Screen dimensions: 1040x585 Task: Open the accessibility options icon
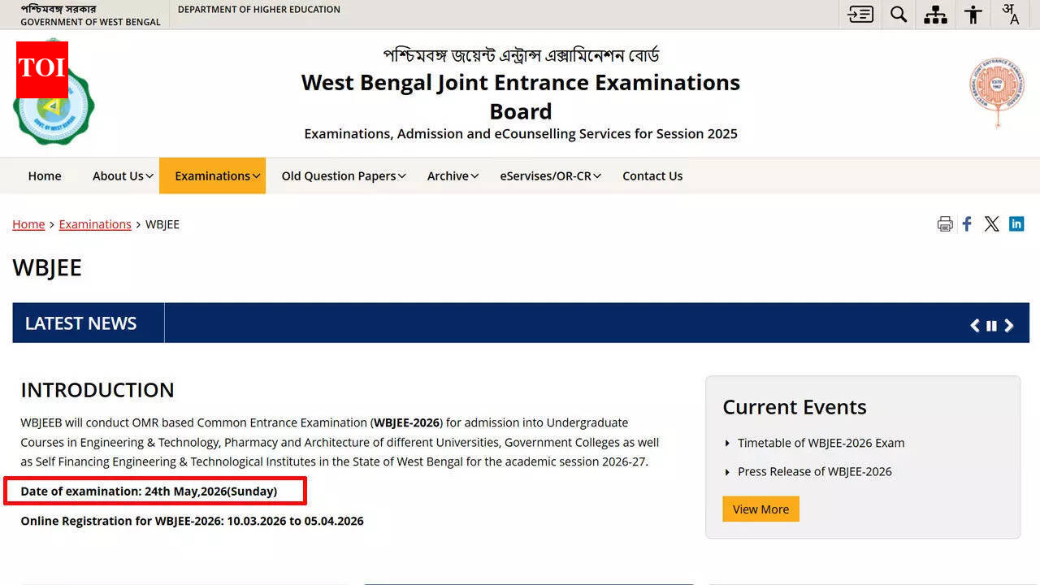coord(973,14)
